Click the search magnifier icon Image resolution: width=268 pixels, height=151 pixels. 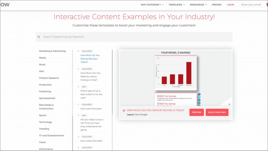[x=39, y=37]
